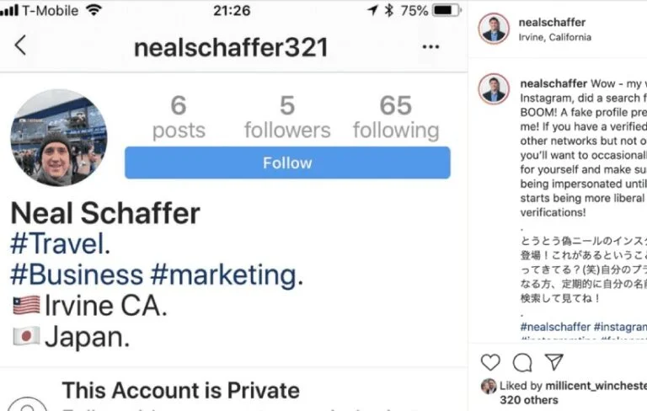Click the Irvine, California location link
647x411 pixels.
coord(556,37)
